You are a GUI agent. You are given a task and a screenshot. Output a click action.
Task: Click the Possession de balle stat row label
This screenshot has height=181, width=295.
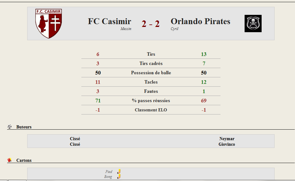click(151, 73)
